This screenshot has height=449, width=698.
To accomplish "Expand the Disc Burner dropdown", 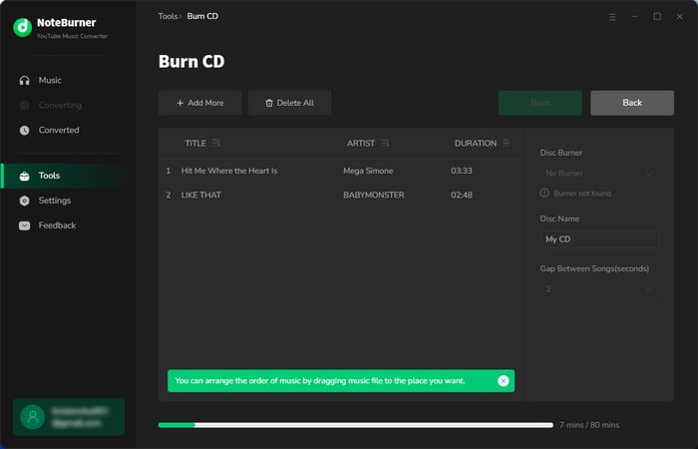I will (598, 173).
